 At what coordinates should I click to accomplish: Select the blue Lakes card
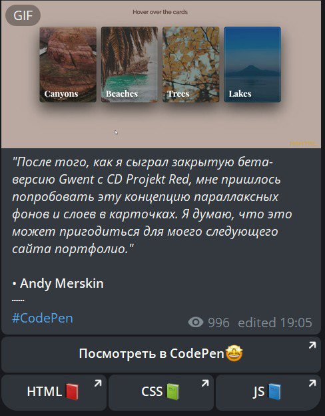click(252, 65)
